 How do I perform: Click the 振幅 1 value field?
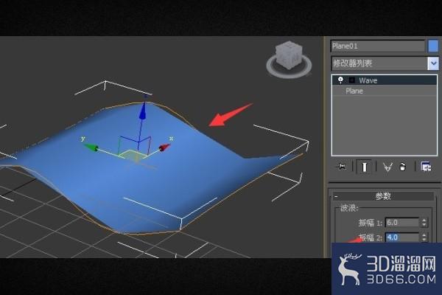[x=402, y=223]
